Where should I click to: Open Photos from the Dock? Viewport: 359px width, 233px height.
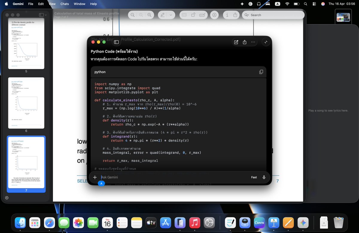[79, 223]
